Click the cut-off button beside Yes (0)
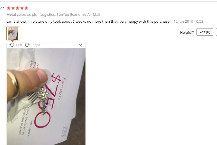Screen dimensions: 217x145 216,32
